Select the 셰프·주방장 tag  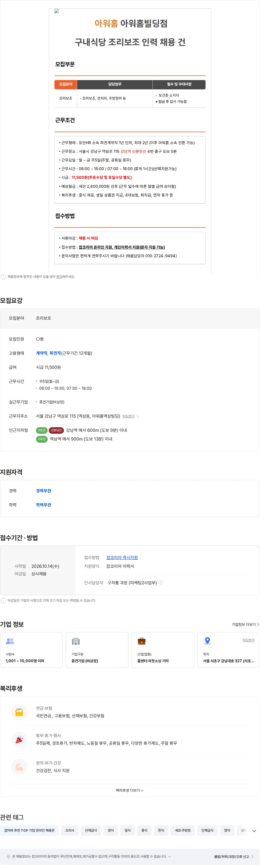click(183, 830)
